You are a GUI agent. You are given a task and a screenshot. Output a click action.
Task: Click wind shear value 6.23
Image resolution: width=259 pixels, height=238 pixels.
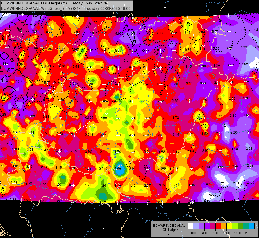[x=104, y=33]
